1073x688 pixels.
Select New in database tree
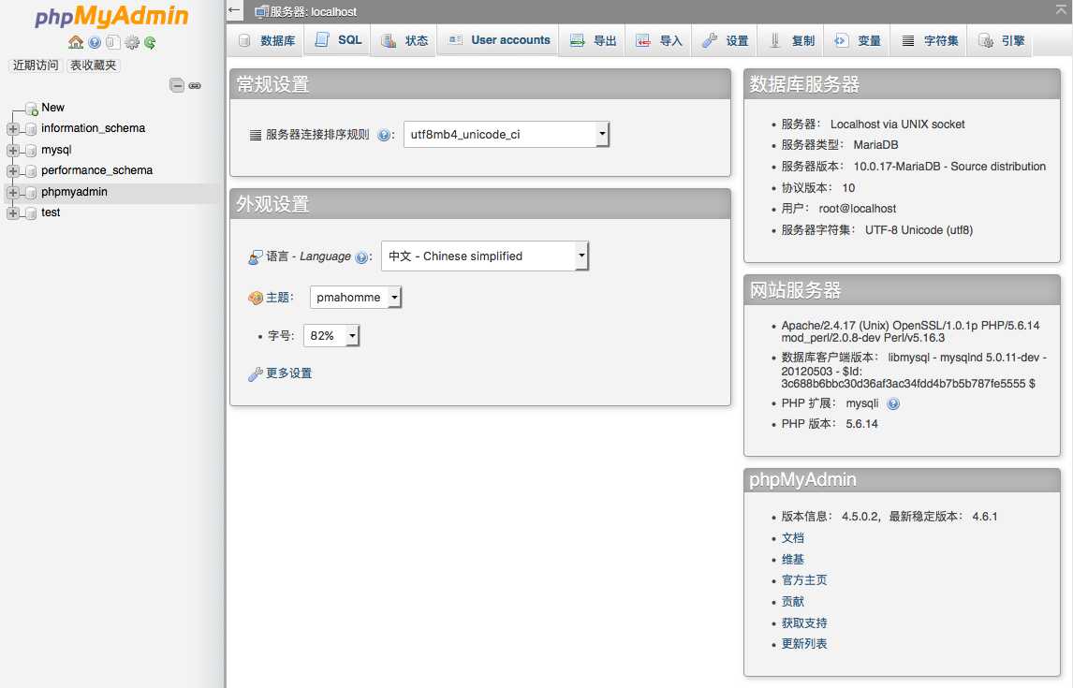coord(52,108)
